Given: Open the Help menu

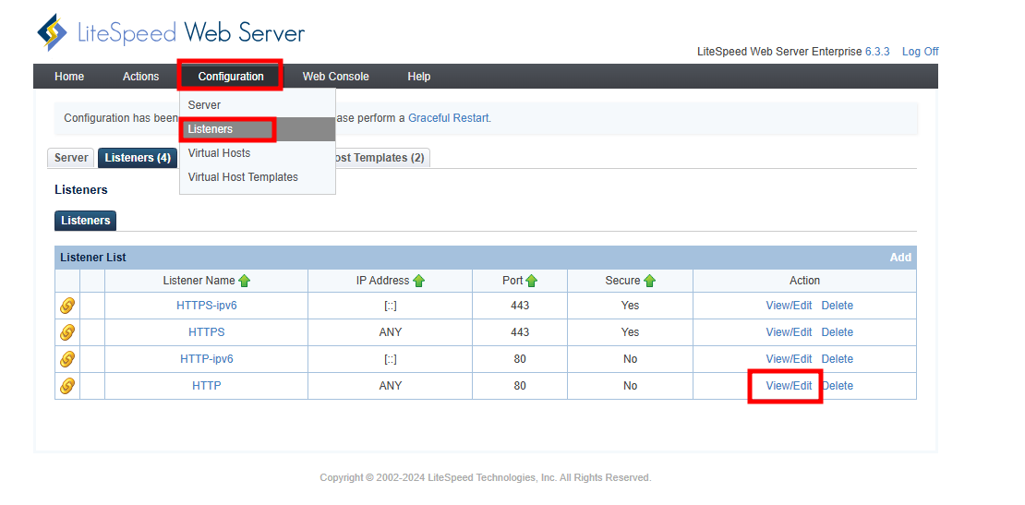Looking at the screenshot, I should [x=419, y=77].
